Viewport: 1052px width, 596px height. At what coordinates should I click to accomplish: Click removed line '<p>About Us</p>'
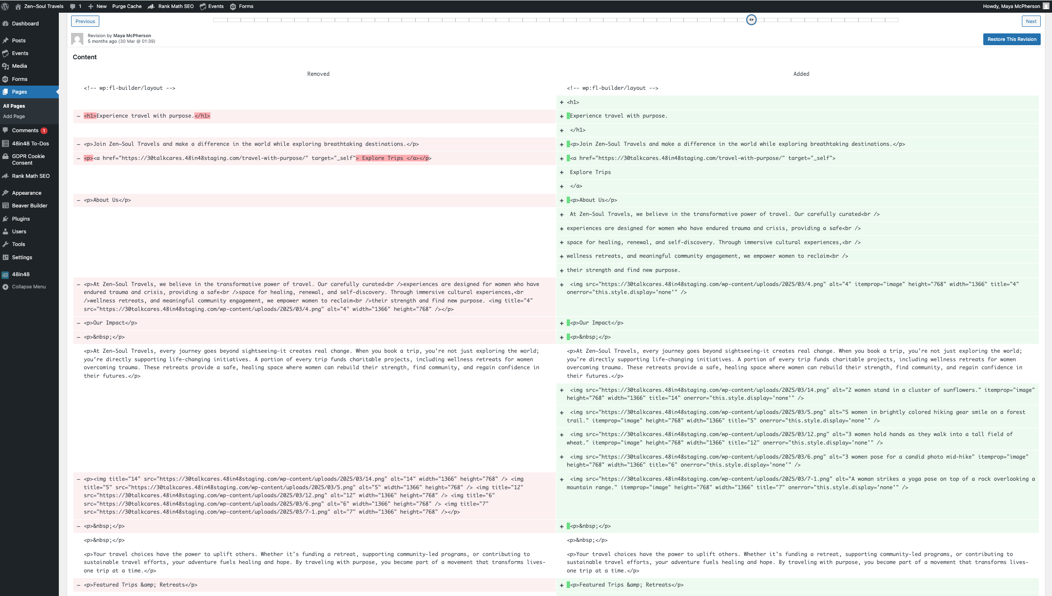click(314, 200)
